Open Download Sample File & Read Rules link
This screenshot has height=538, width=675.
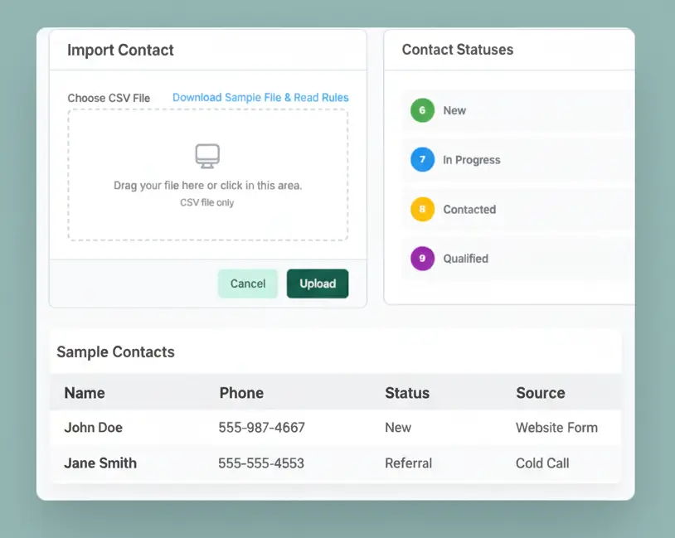260,98
